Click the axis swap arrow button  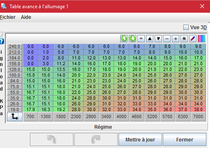(15, 117)
